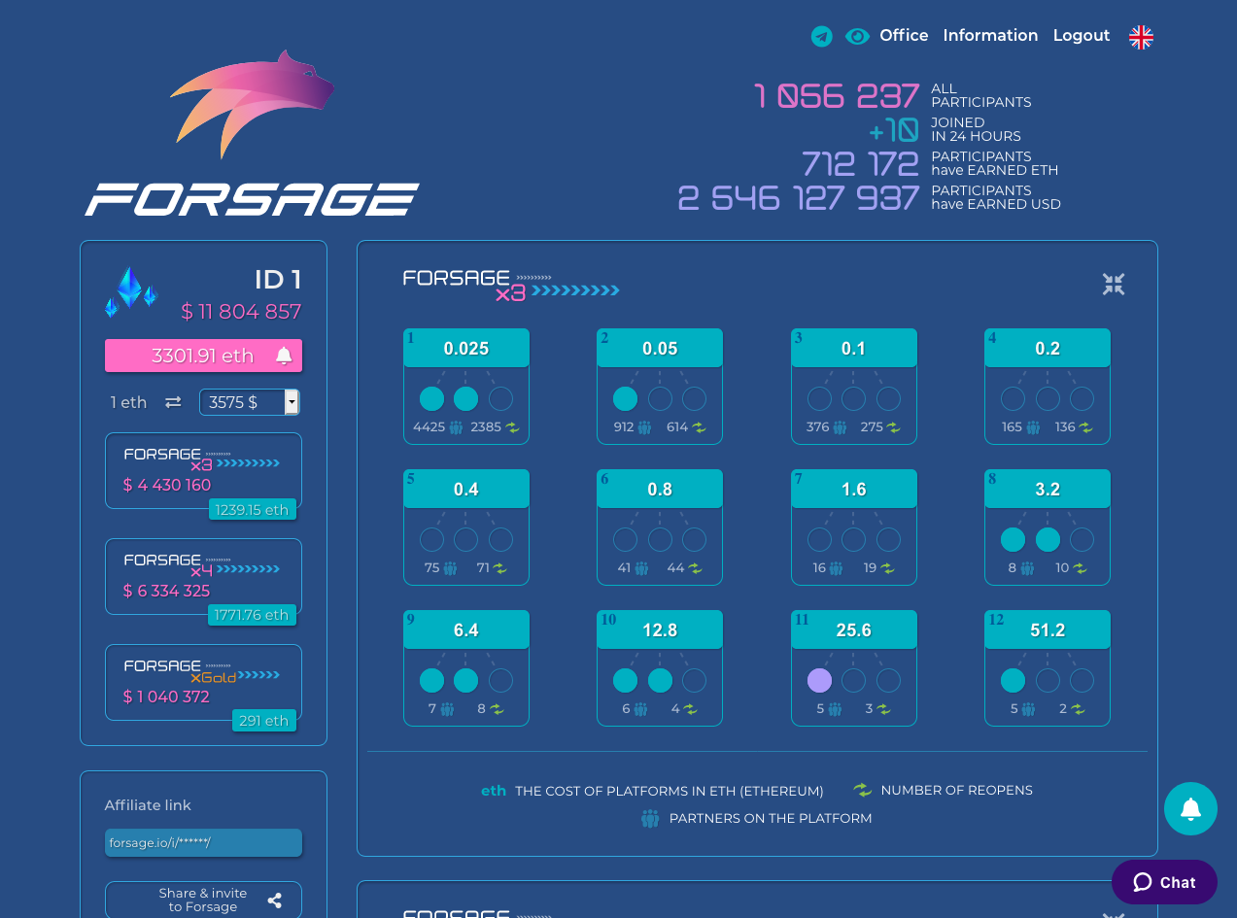Viewport: 1237px width, 918px height.
Task: Click reopens icon next to 136
Action: tap(1086, 427)
